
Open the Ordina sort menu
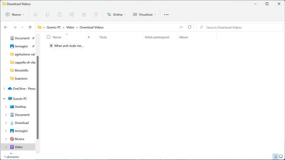(x=116, y=15)
